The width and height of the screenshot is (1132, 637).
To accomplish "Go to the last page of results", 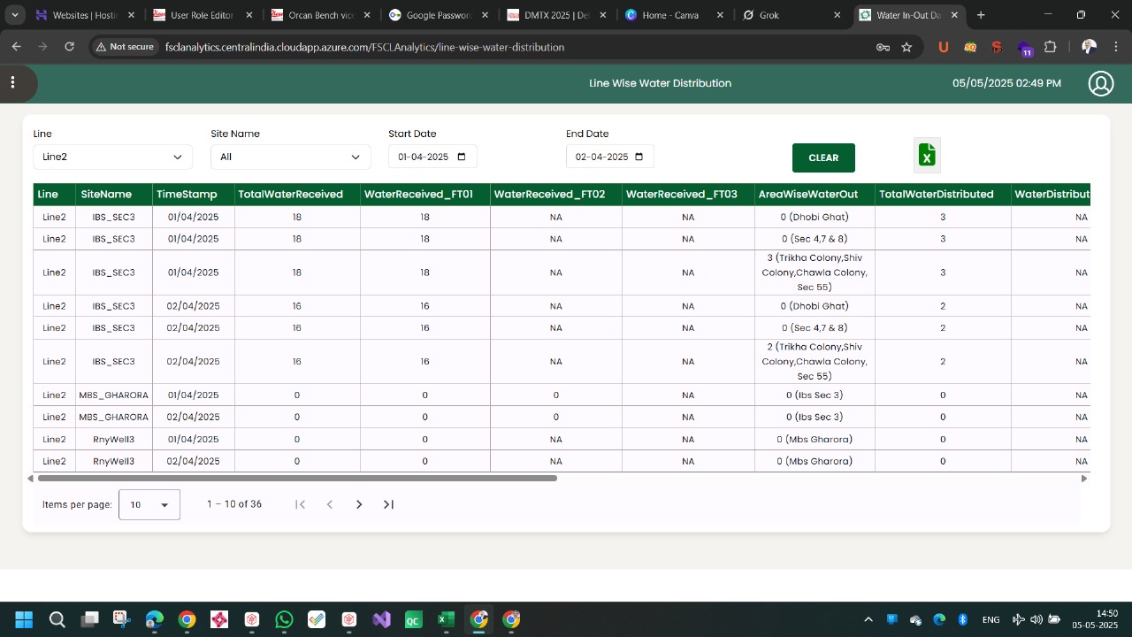I will 387,504.
